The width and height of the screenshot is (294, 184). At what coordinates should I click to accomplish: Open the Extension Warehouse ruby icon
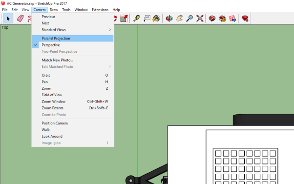click(x=245, y=19)
